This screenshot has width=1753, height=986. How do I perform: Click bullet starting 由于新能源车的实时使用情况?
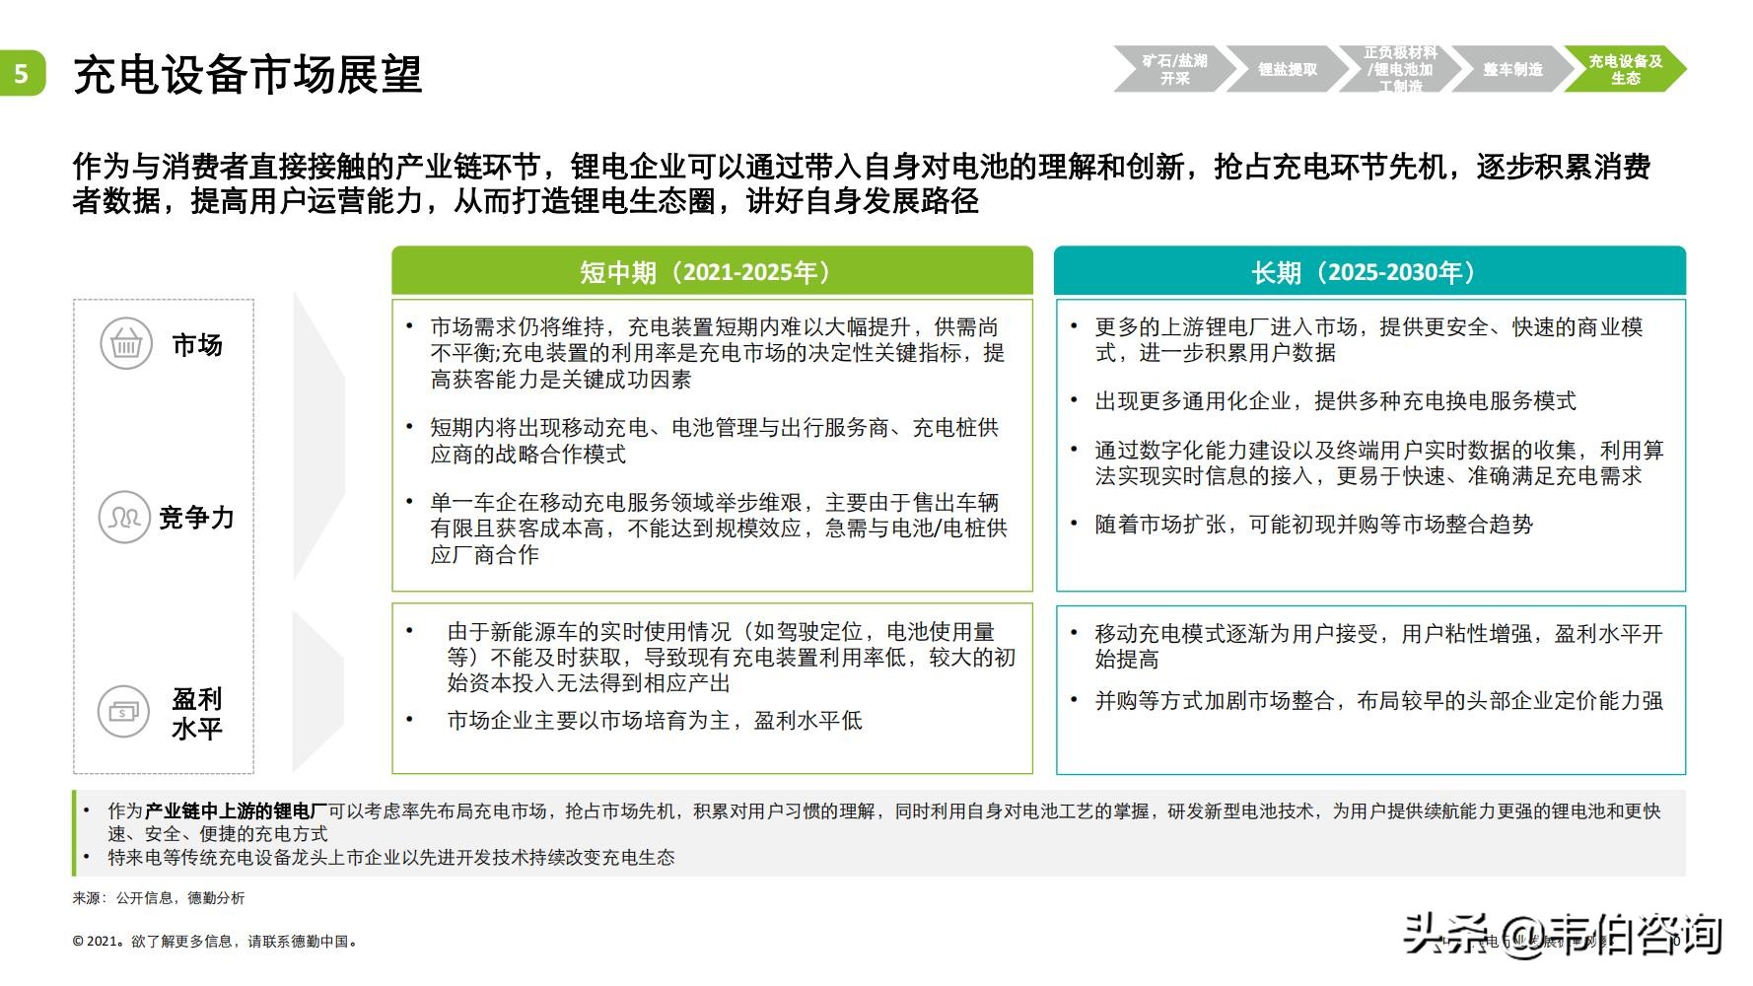tap(731, 657)
